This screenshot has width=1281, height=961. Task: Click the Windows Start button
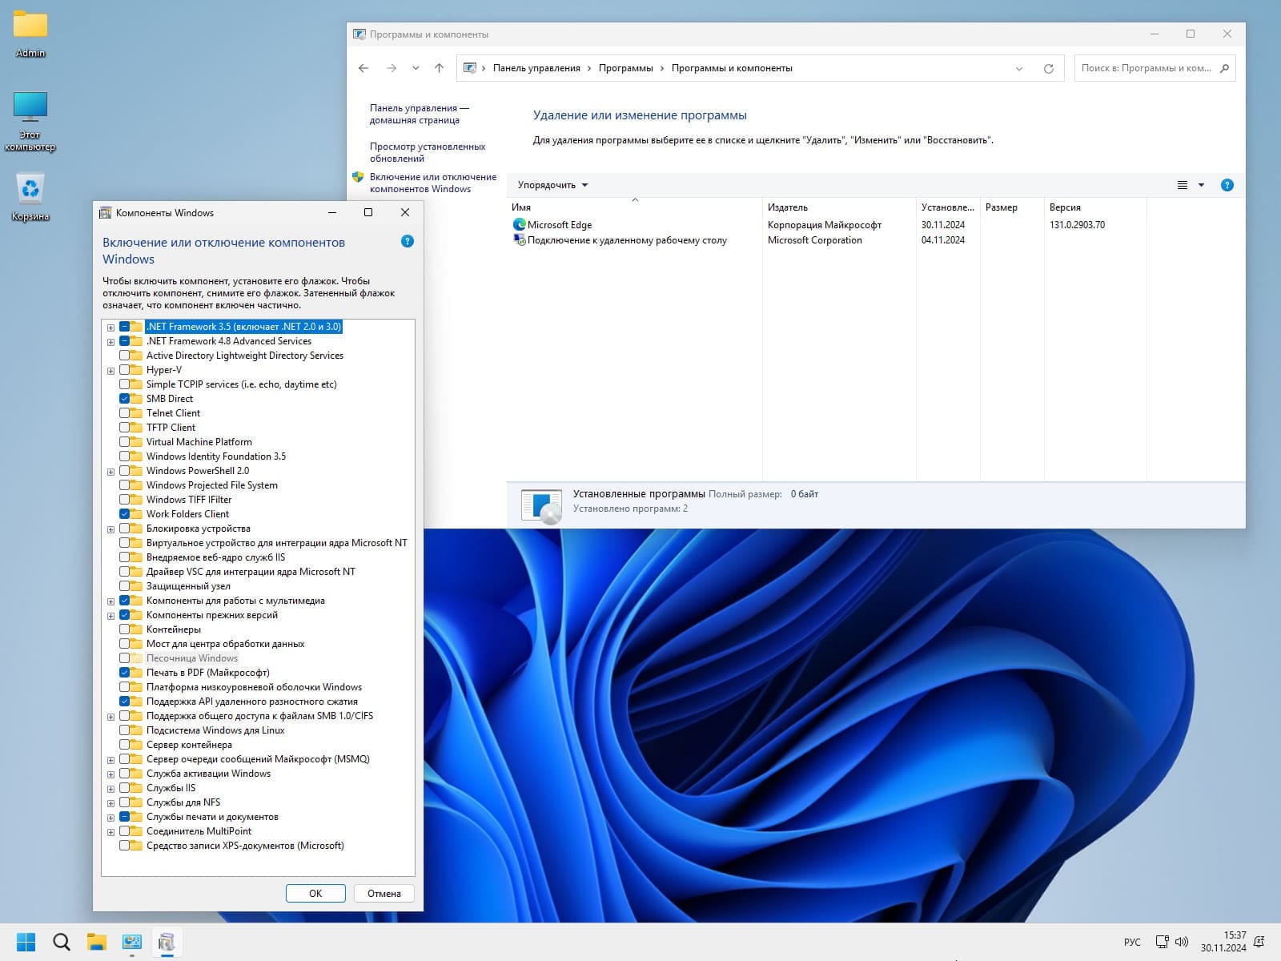[x=26, y=942]
